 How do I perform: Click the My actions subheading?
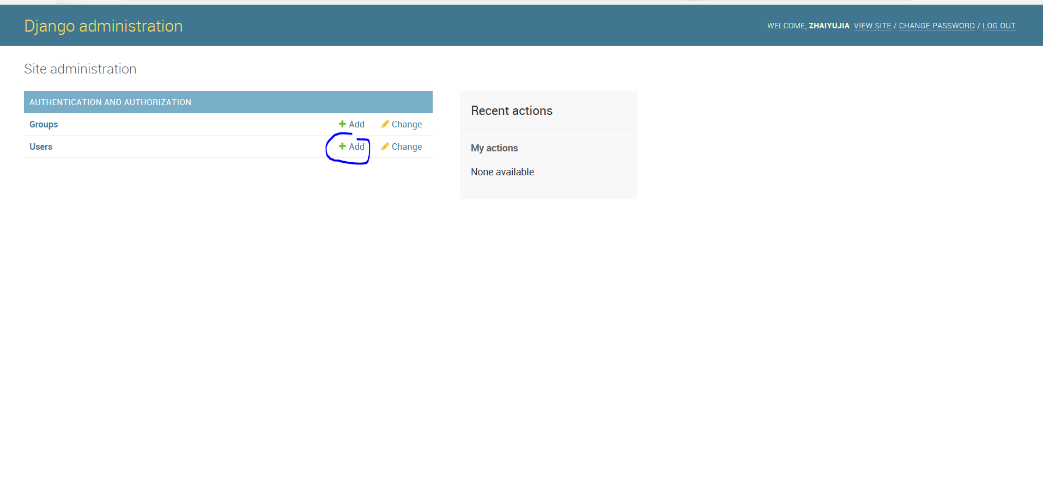pyautogui.click(x=494, y=148)
